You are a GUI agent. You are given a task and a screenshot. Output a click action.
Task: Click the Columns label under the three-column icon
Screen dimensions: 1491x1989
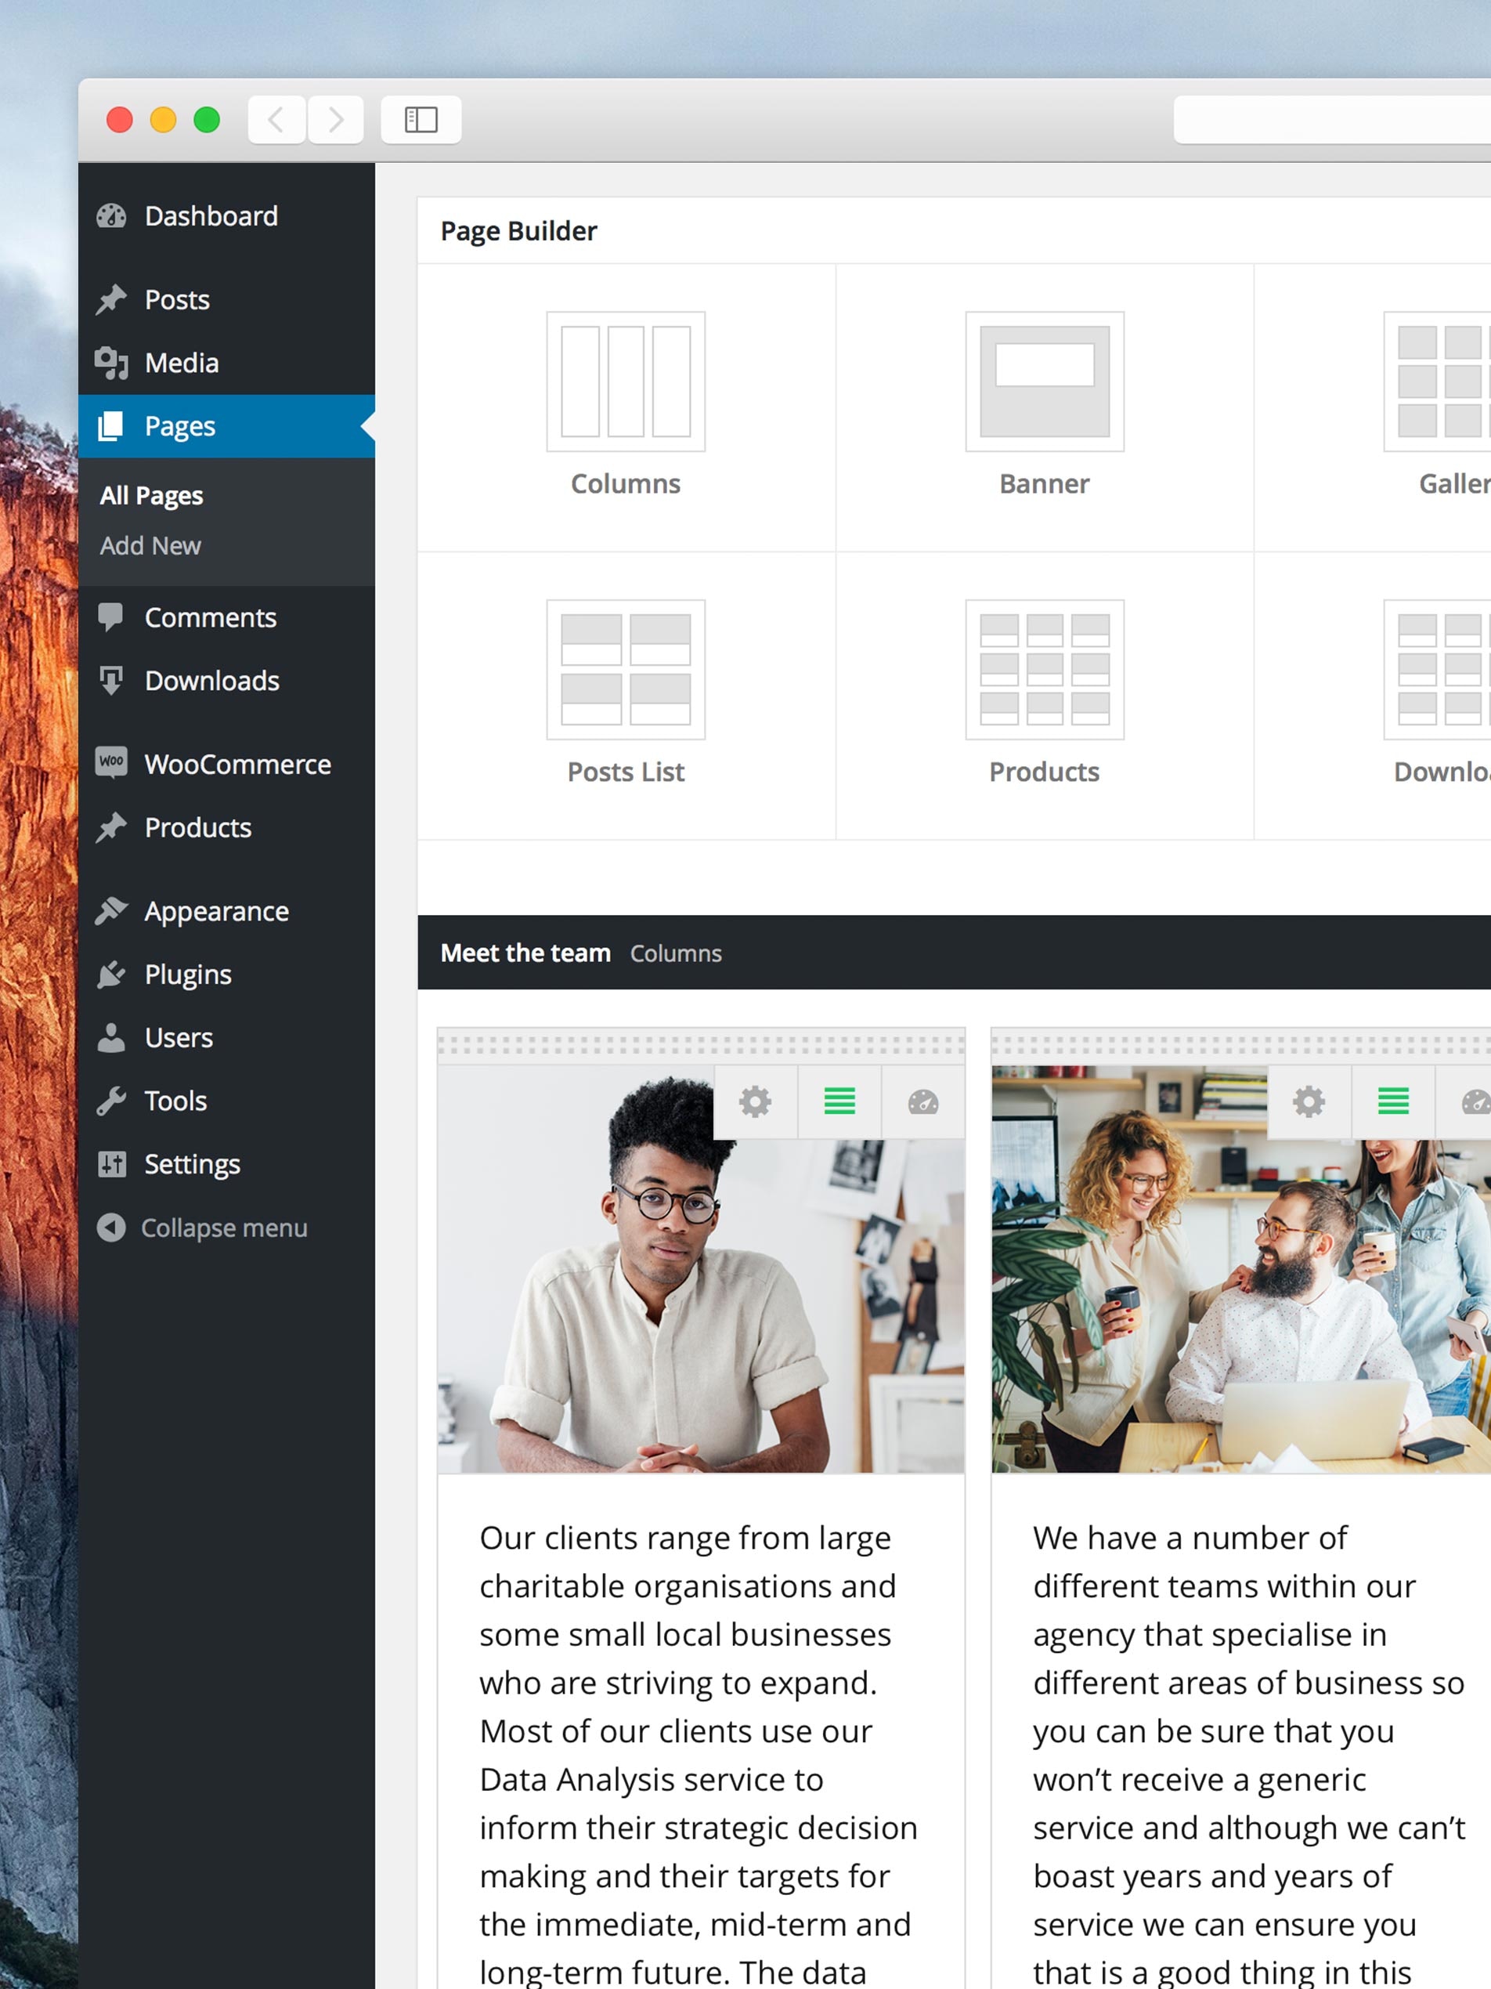click(x=626, y=484)
